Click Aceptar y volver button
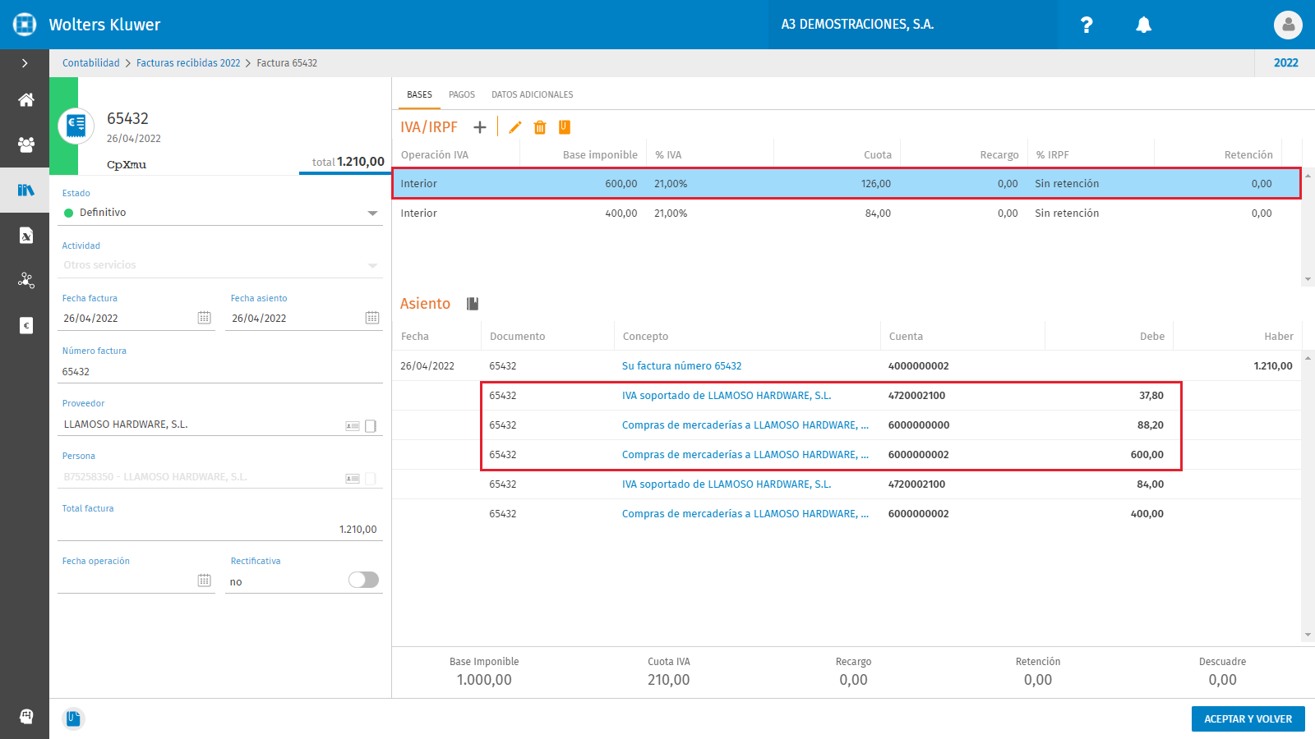 click(1248, 718)
